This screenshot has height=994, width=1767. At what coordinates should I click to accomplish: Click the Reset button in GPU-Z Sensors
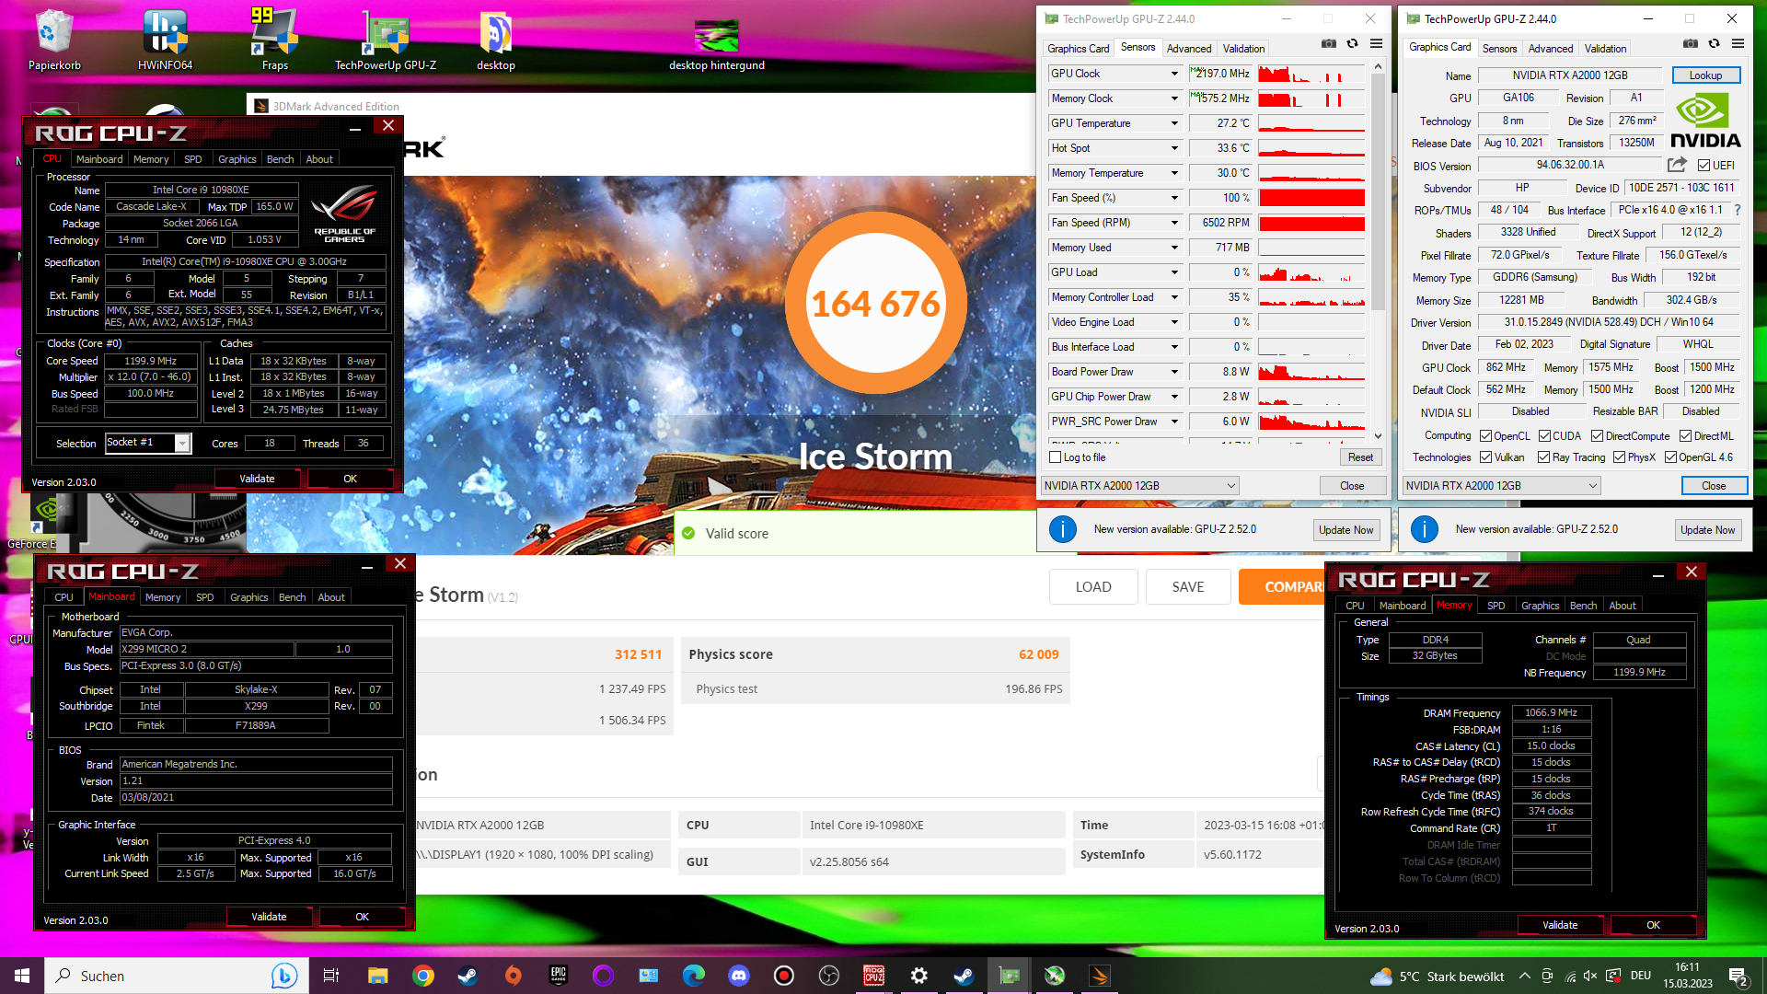click(1360, 457)
